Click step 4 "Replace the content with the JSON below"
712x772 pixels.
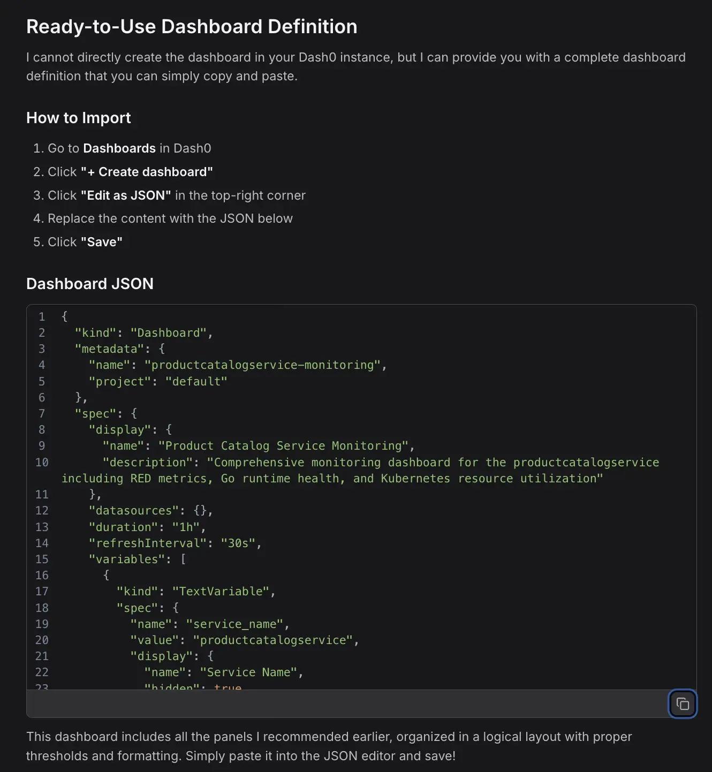pyautogui.click(x=170, y=218)
